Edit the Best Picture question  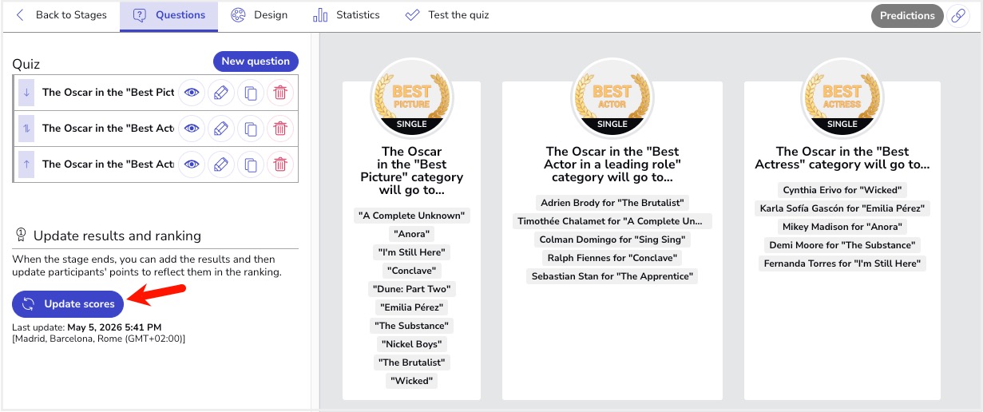click(221, 93)
